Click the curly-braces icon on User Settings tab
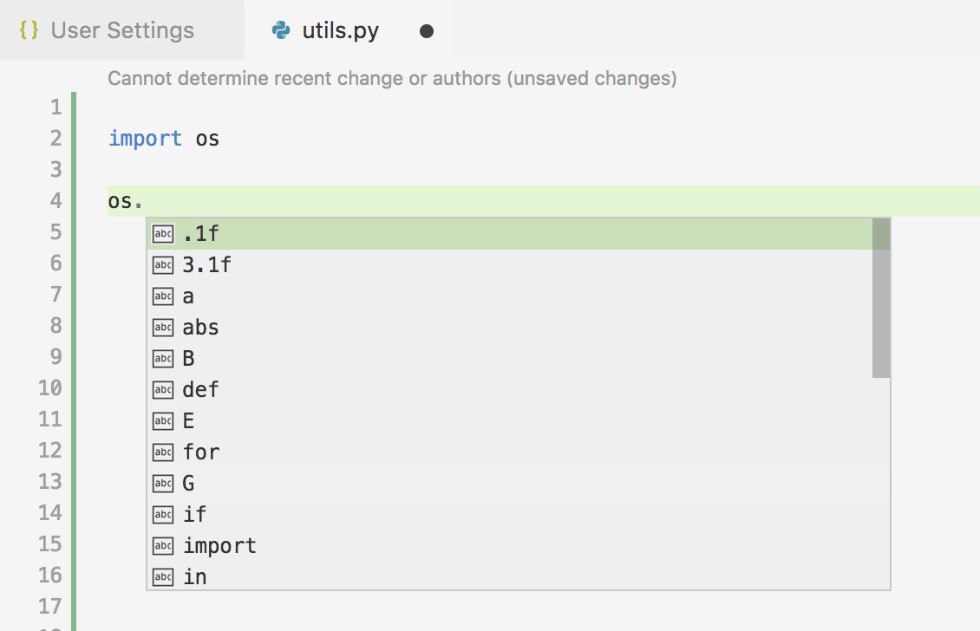The height and width of the screenshot is (631, 980). (x=27, y=29)
